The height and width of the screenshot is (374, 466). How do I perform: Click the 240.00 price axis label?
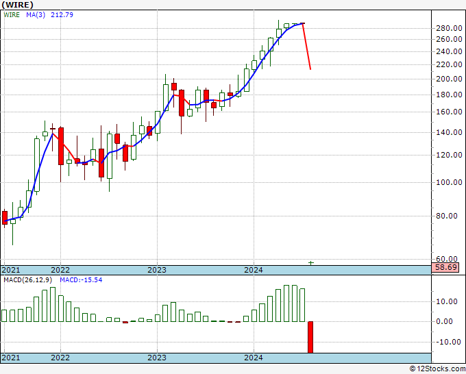click(449, 51)
